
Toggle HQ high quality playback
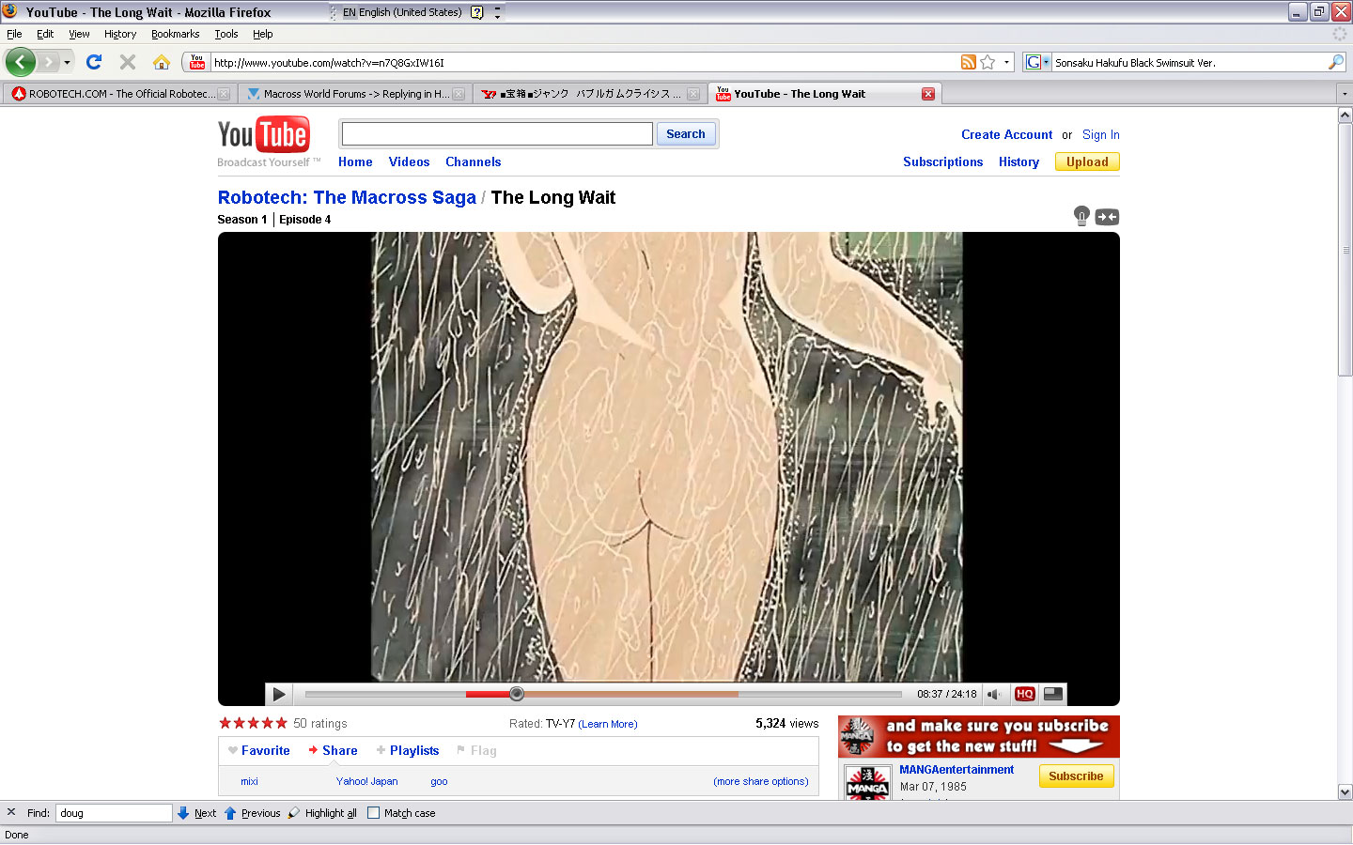1025,694
